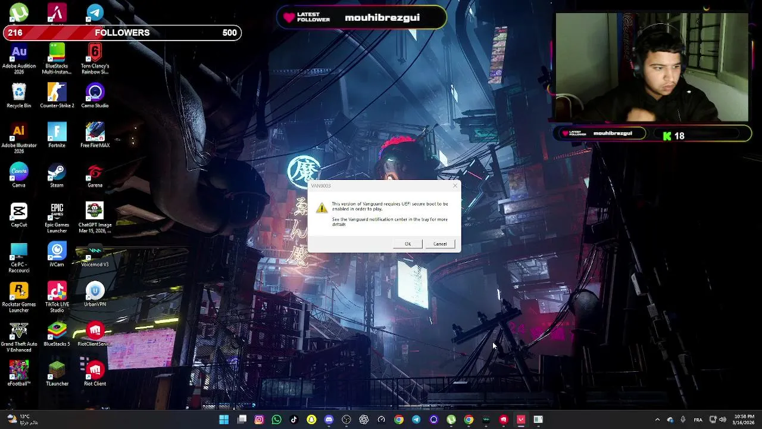Select the Recycle Bin icon

tap(19, 96)
